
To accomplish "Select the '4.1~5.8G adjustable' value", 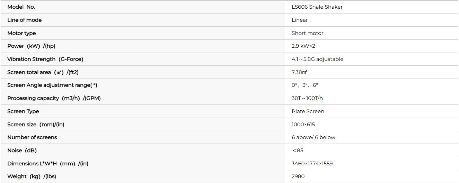I will click(x=317, y=59).
